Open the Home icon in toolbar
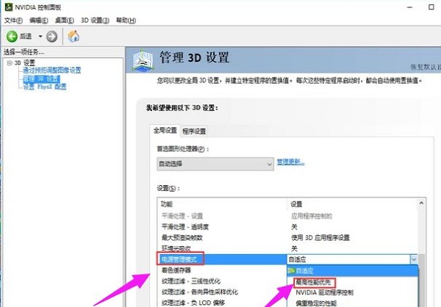Viewport: 441px width, 307px height. [73, 36]
